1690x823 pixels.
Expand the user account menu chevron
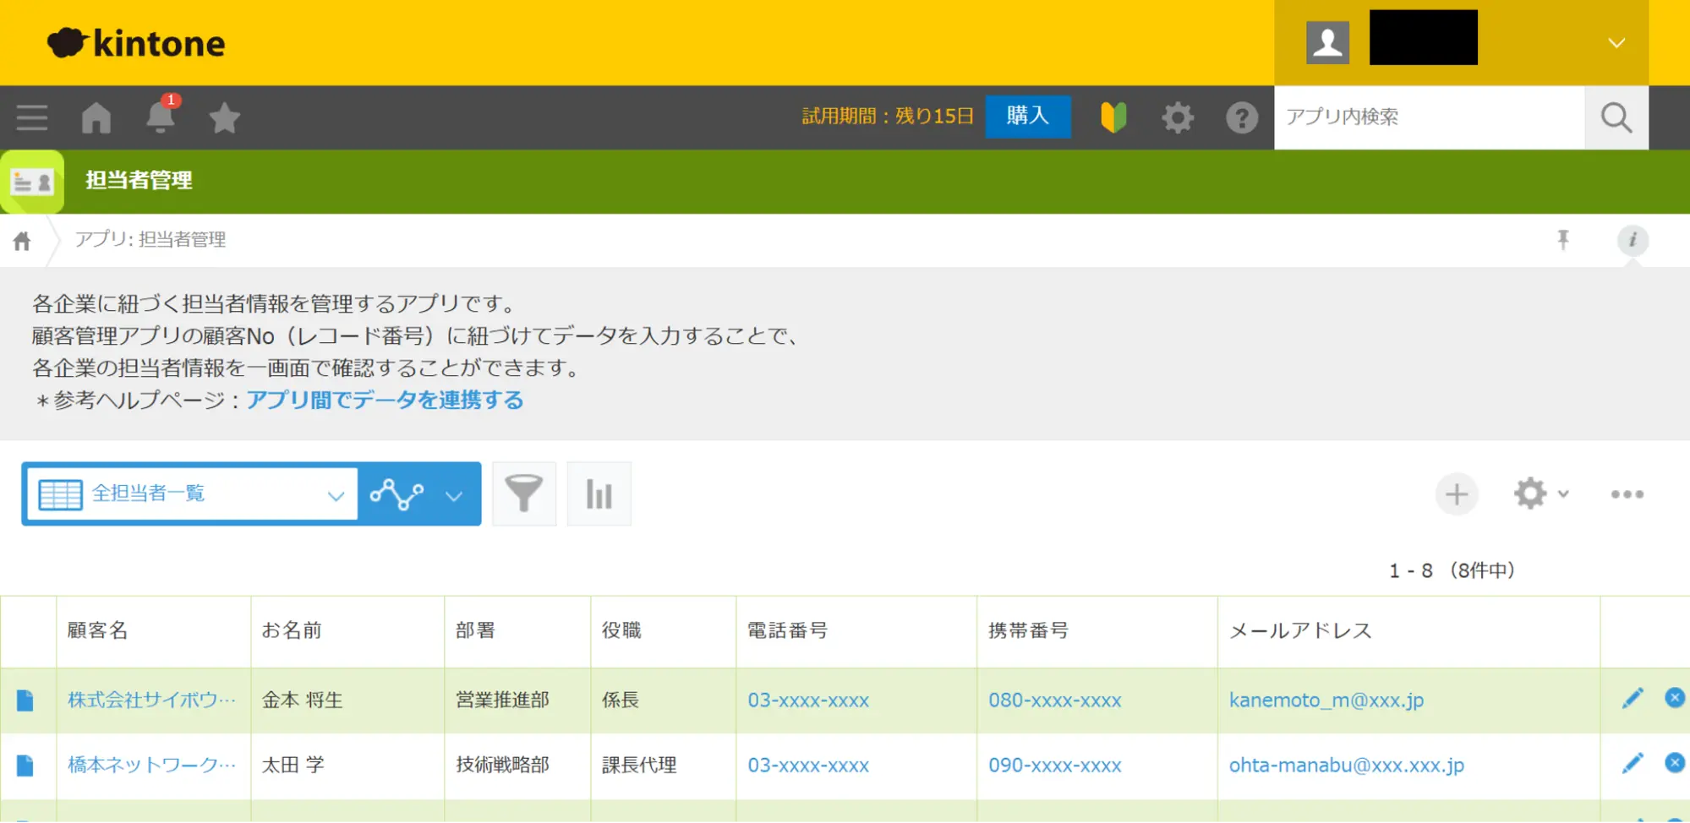1616,43
